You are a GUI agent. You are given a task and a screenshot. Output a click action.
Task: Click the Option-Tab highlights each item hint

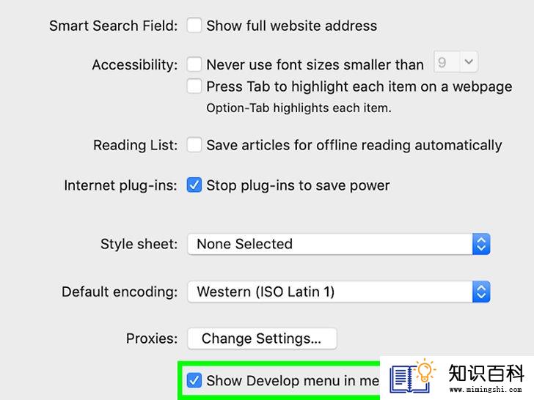[299, 108]
